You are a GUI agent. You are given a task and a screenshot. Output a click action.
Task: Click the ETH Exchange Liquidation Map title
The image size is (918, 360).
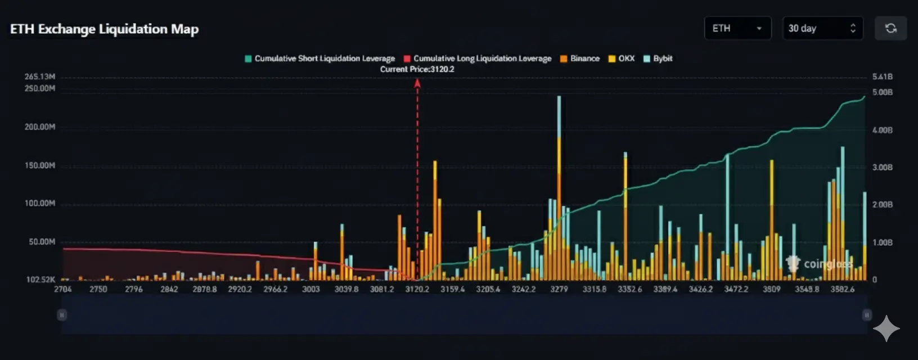click(104, 29)
